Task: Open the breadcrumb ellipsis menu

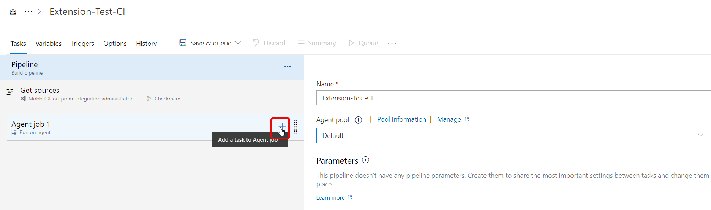Action: (28, 11)
